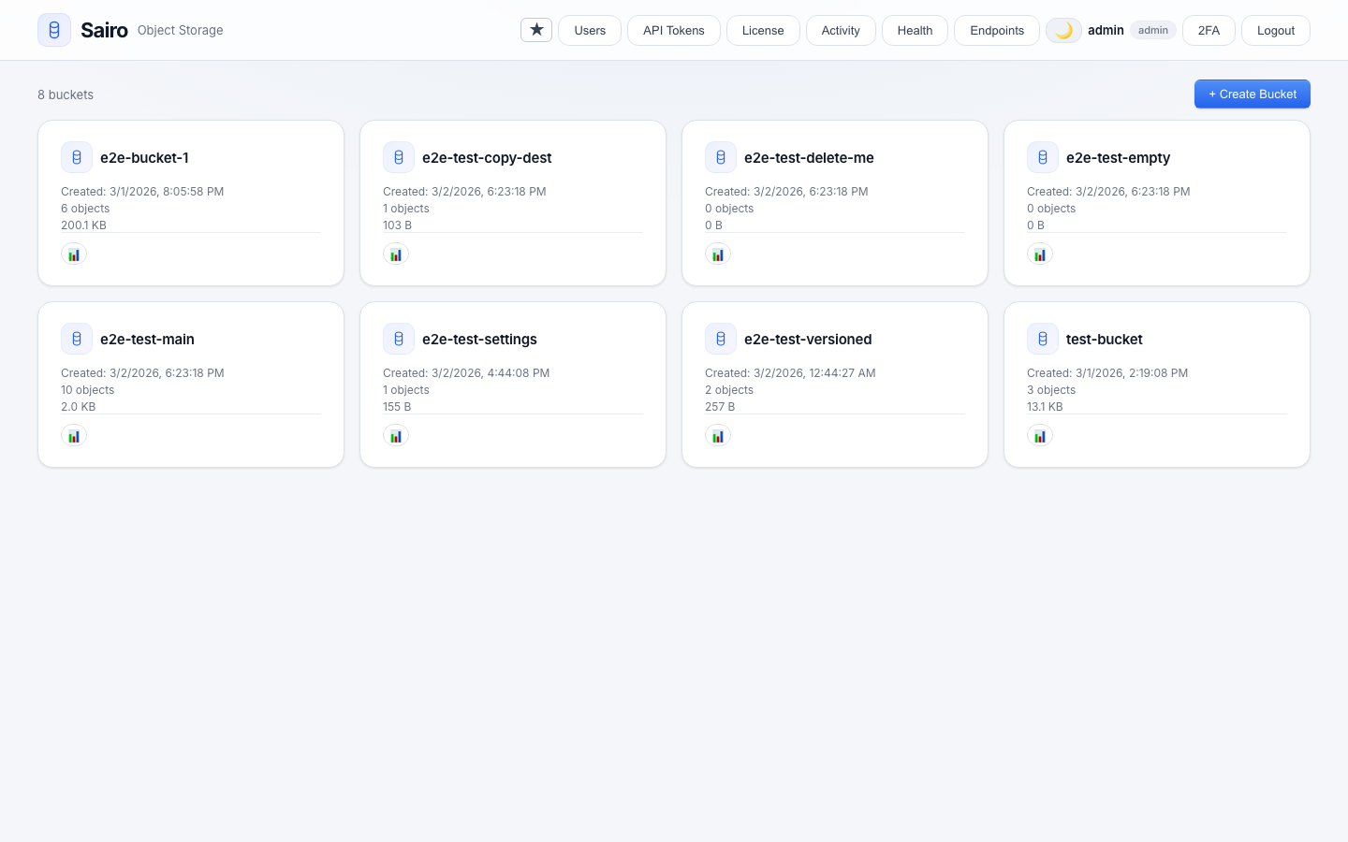1348x842 pixels.
Task: View the Activity page
Action: pos(841,30)
